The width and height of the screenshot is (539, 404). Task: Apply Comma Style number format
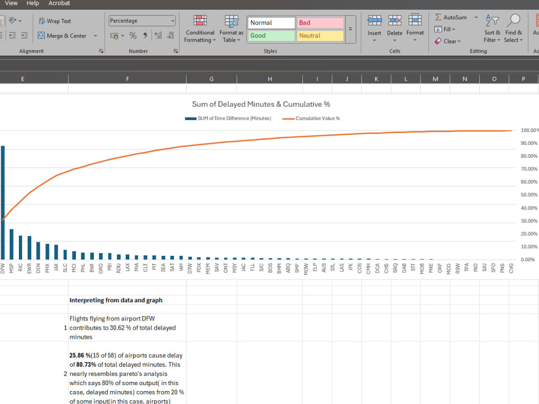(145, 36)
